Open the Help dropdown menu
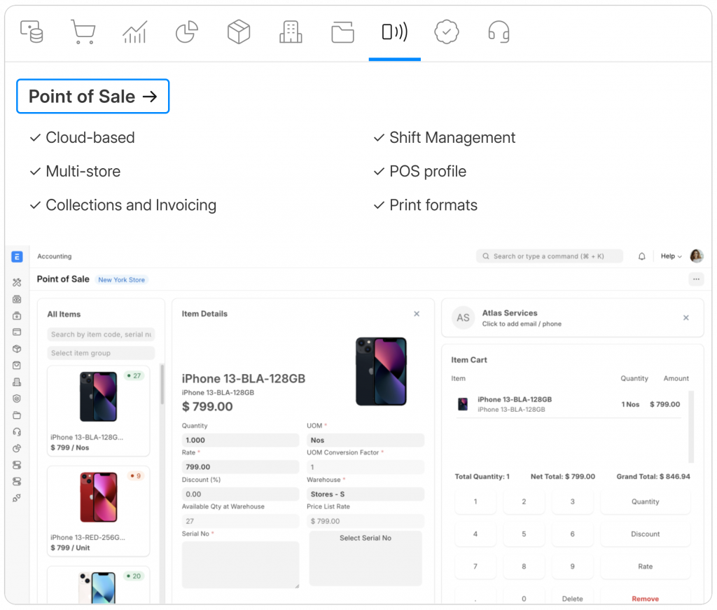 [x=671, y=256]
